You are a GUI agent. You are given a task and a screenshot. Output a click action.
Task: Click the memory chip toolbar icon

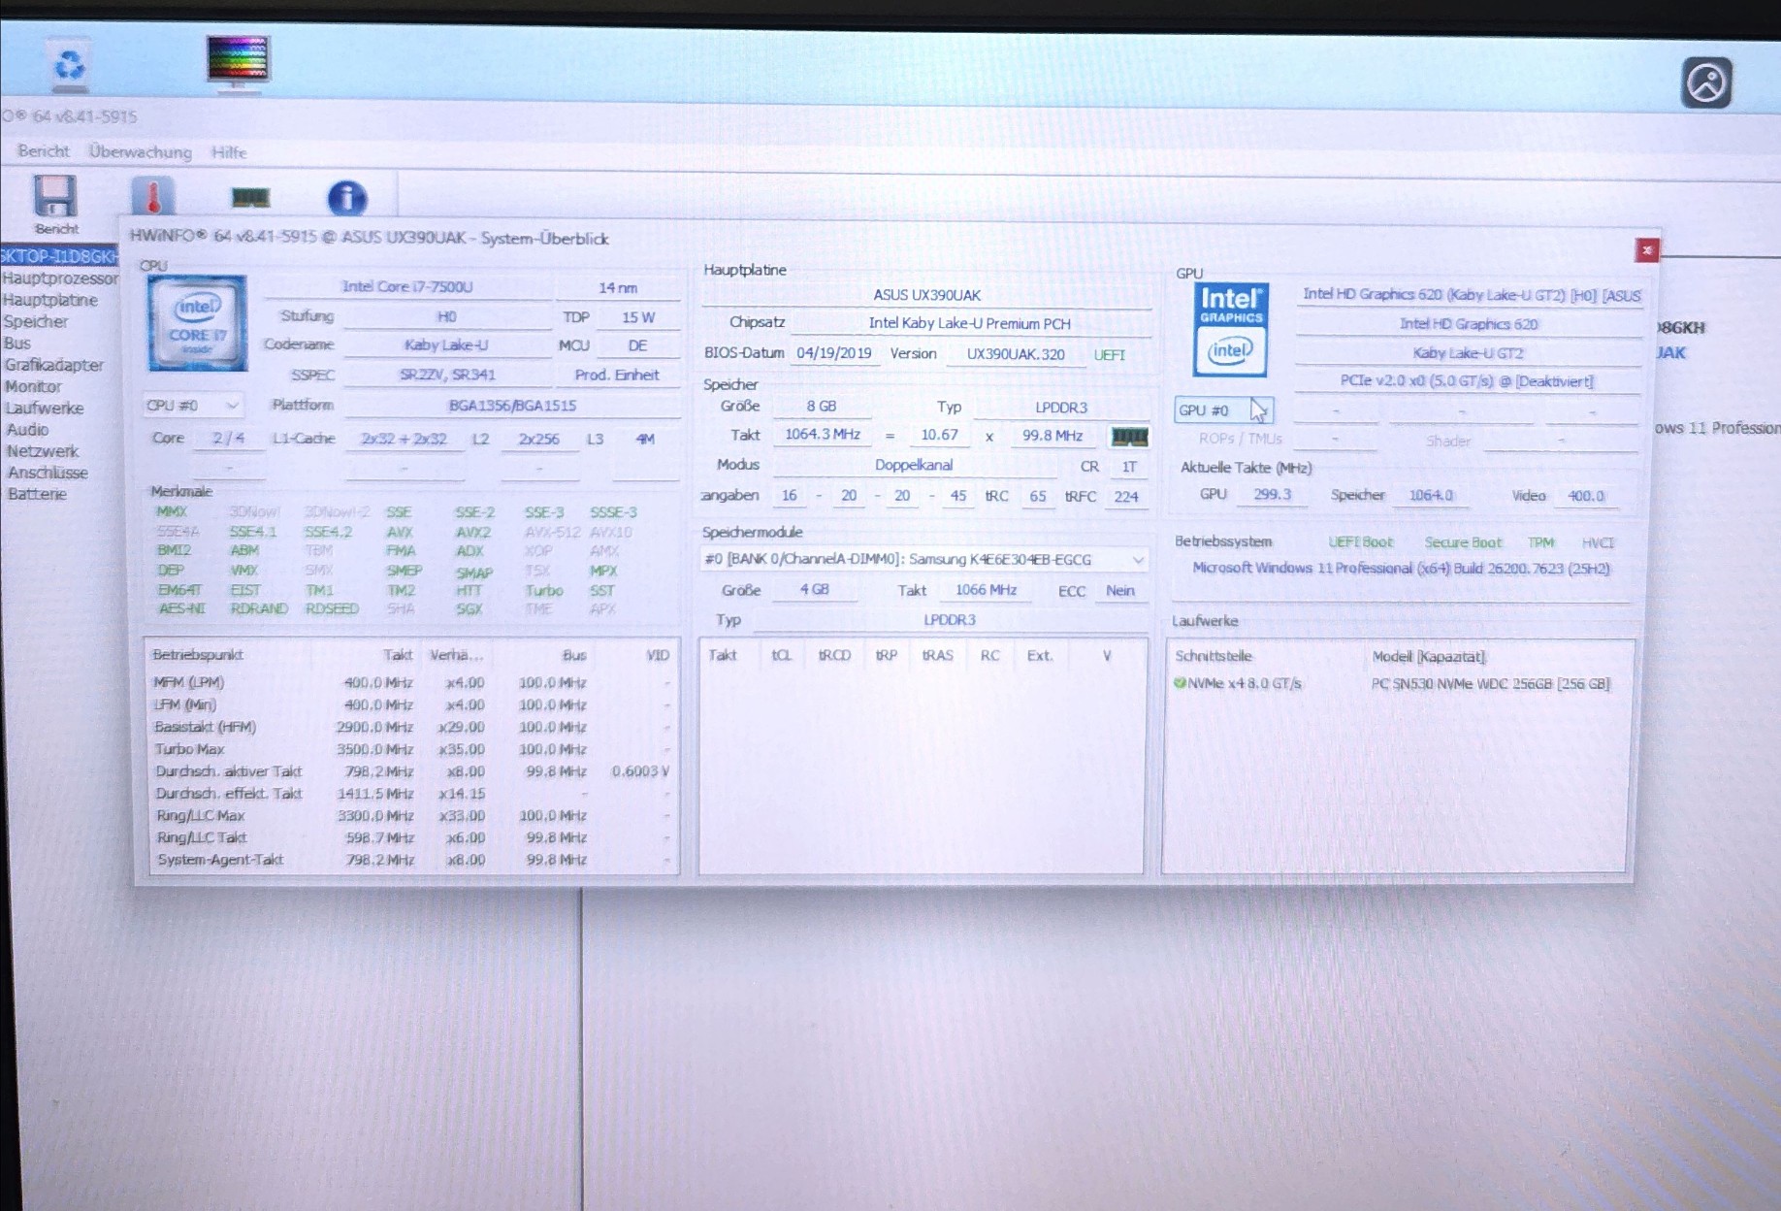(x=249, y=198)
